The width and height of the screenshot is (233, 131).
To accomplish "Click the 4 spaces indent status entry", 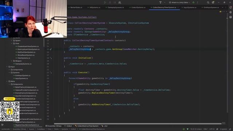I will point(223,129).
